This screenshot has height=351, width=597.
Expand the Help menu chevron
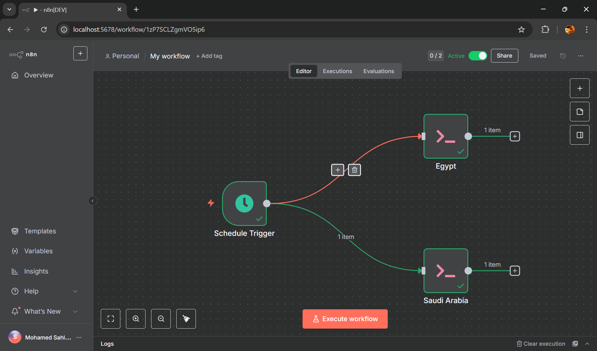(75, 291)
